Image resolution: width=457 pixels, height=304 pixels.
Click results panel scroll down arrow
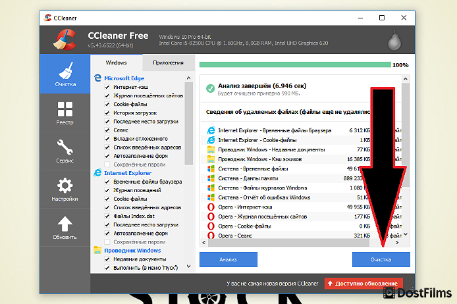coord(406,234)
